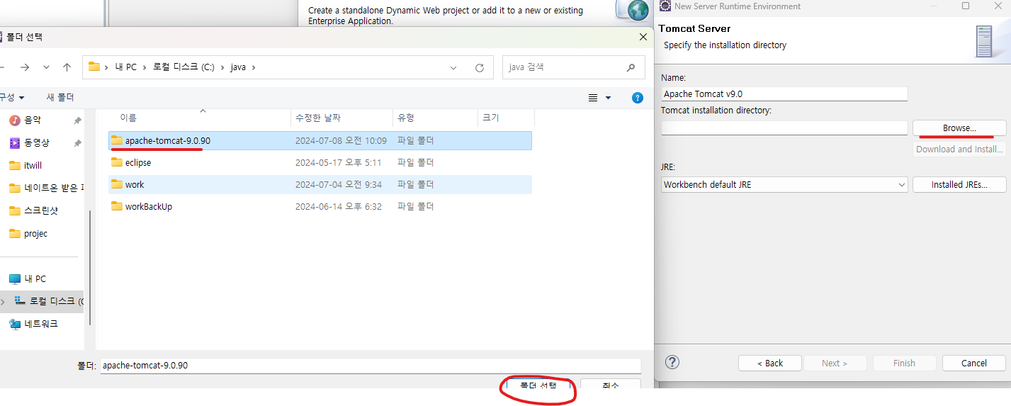Open the 'Workbench default JRE' dropdown
1011x406 pixels.
[x=784, y=184]
